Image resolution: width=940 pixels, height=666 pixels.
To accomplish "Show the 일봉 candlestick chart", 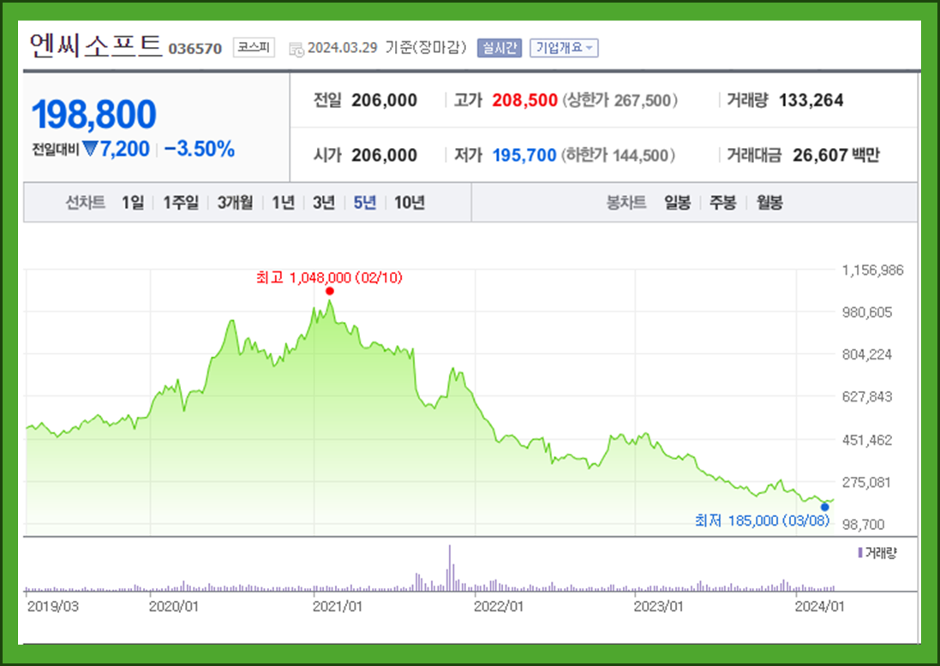I will pos(678,202).
